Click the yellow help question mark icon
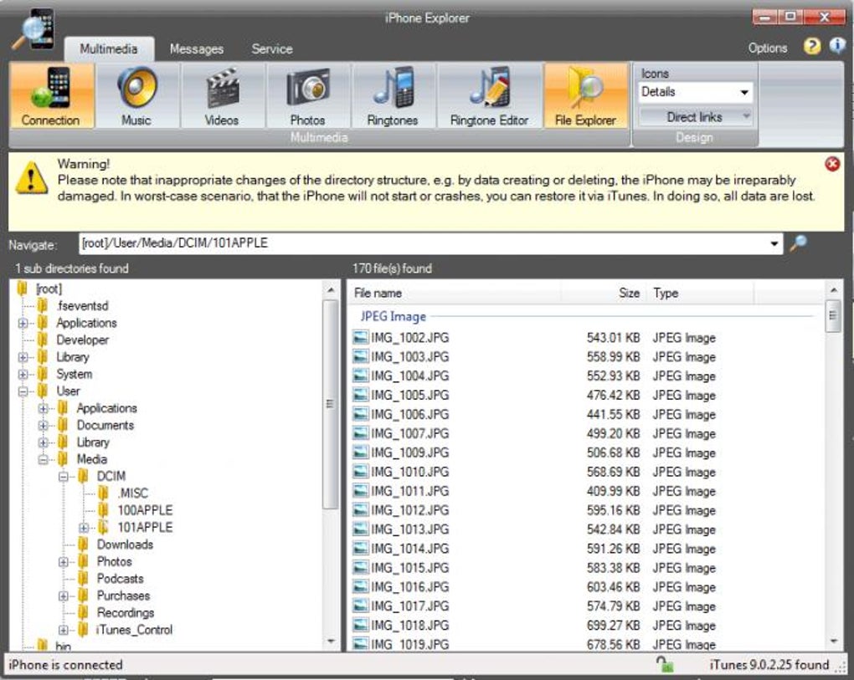The height and width of the screenshot is (680, 854). click(x=811, y=47)
